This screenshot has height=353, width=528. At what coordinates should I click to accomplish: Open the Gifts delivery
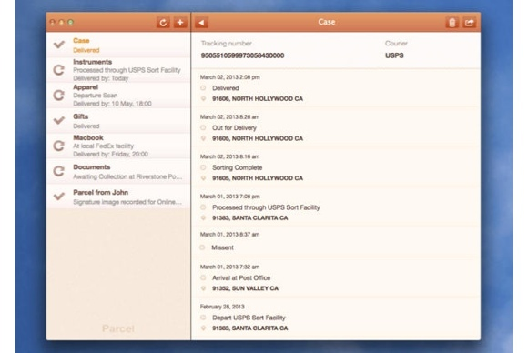pyautogui.click(x=118, y=120)
